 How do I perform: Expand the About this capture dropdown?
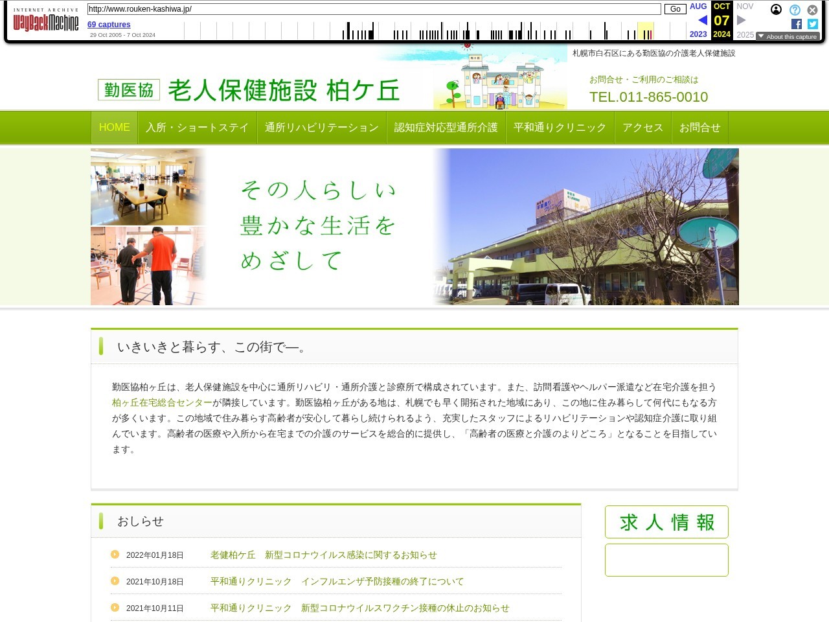(788, 36)
